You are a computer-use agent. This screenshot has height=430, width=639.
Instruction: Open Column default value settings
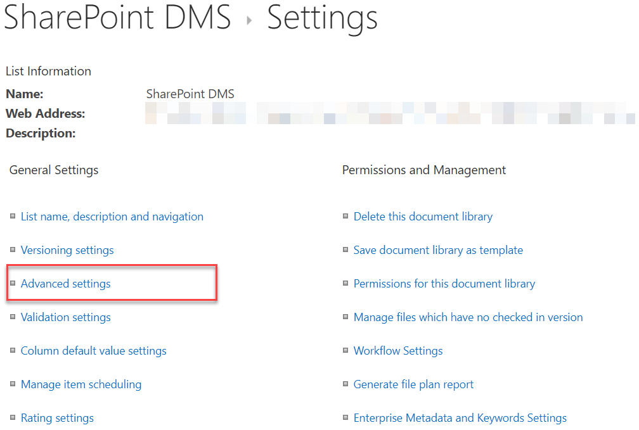tap(94, 351)
